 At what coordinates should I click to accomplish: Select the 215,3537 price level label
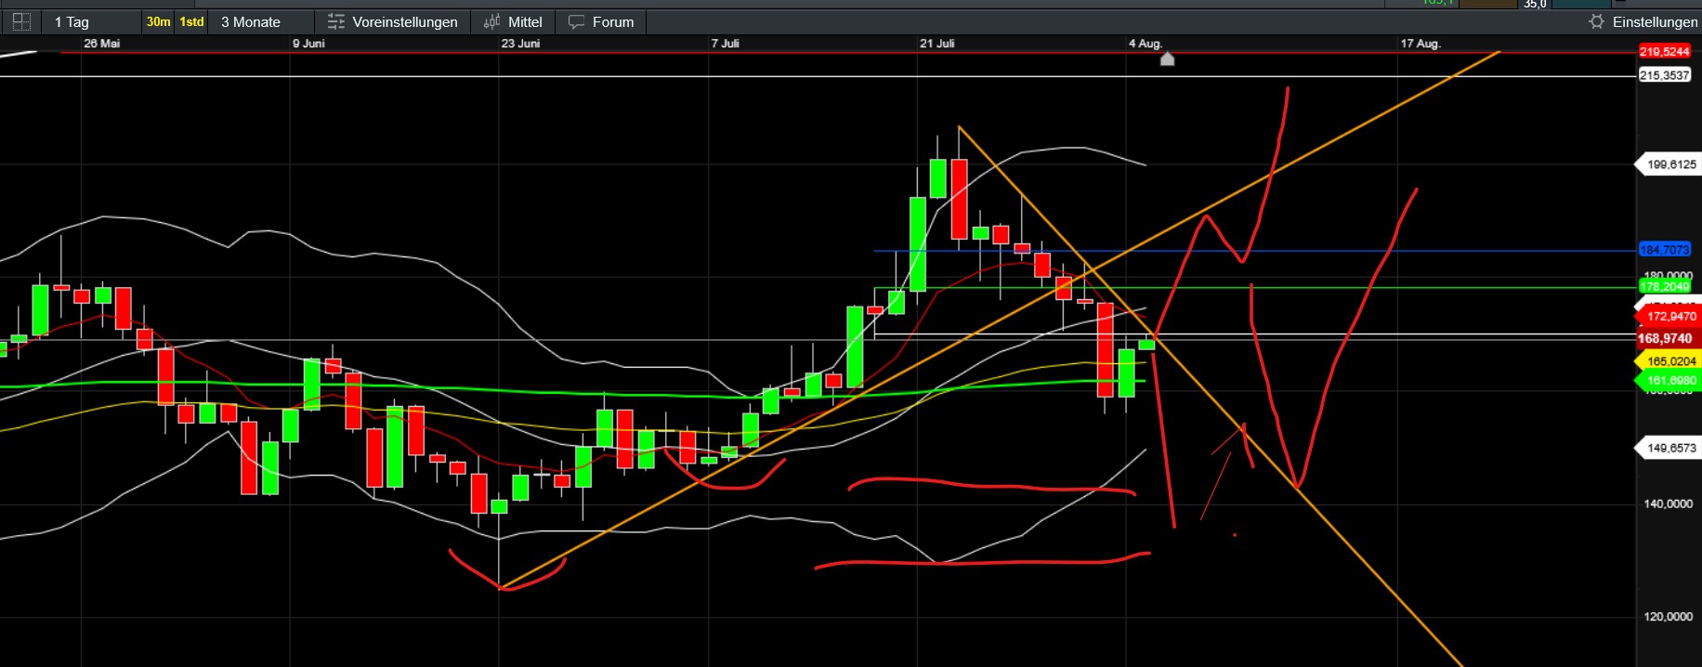pyautogui.click(x=1664, y=75)
